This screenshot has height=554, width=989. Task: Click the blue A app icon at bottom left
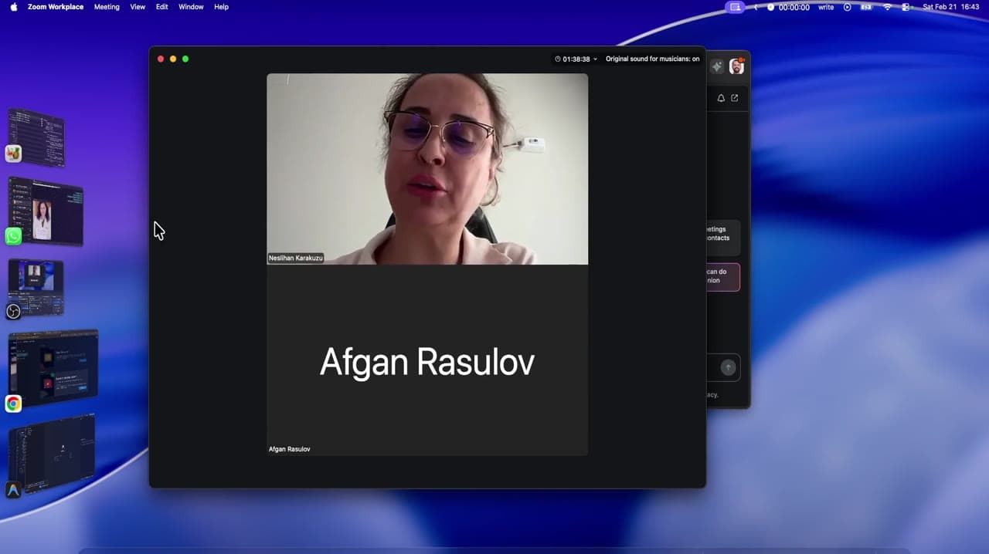(x=13, y=490)
